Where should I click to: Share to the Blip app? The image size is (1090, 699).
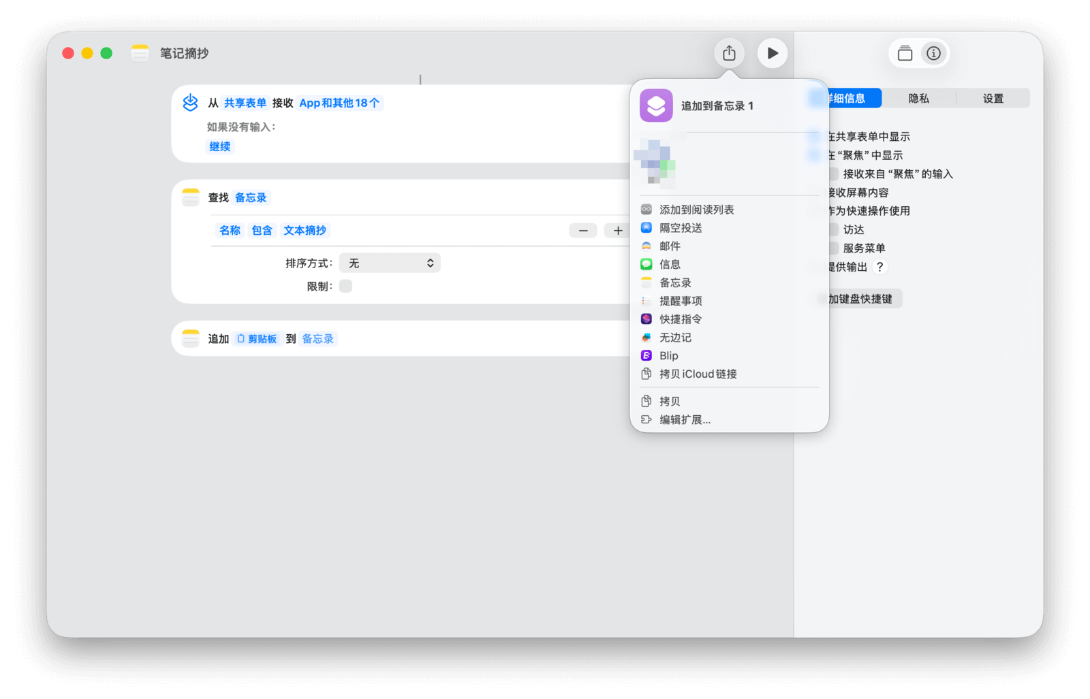pyautogui.click(x=668, y=356)
